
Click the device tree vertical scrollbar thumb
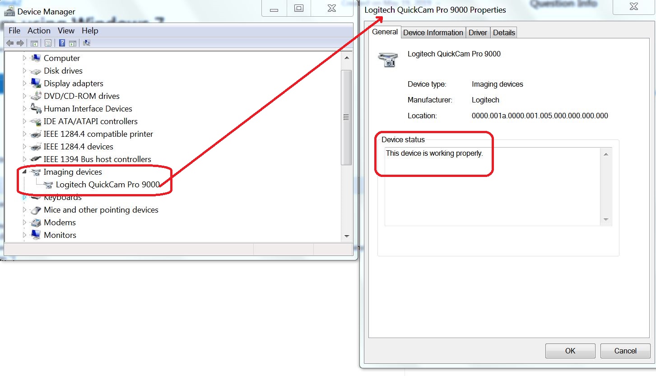coord(347,117)
